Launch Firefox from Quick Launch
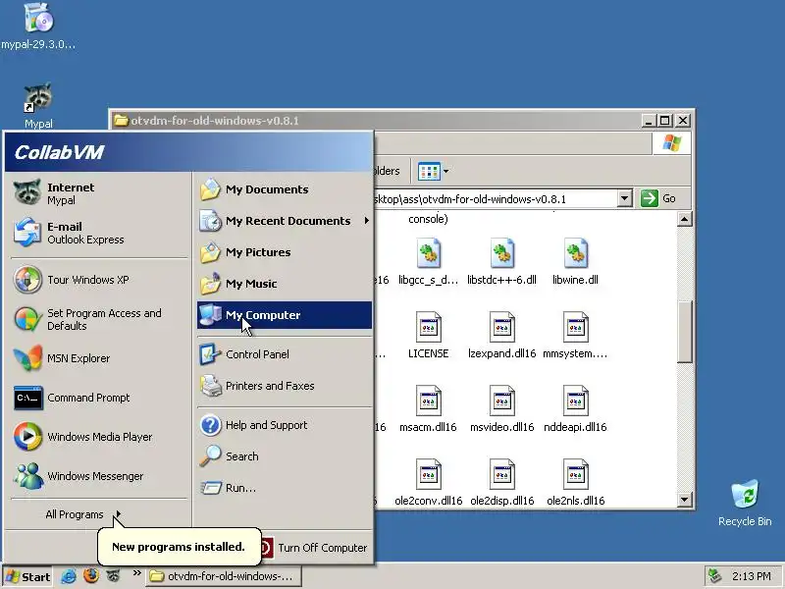Screen dimensions: 785x589 [91, 576]
